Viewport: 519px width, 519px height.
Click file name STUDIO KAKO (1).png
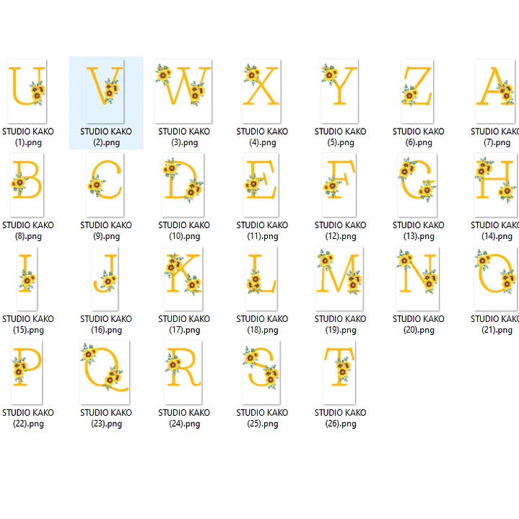pyautogui.click(x=28, y=137)
